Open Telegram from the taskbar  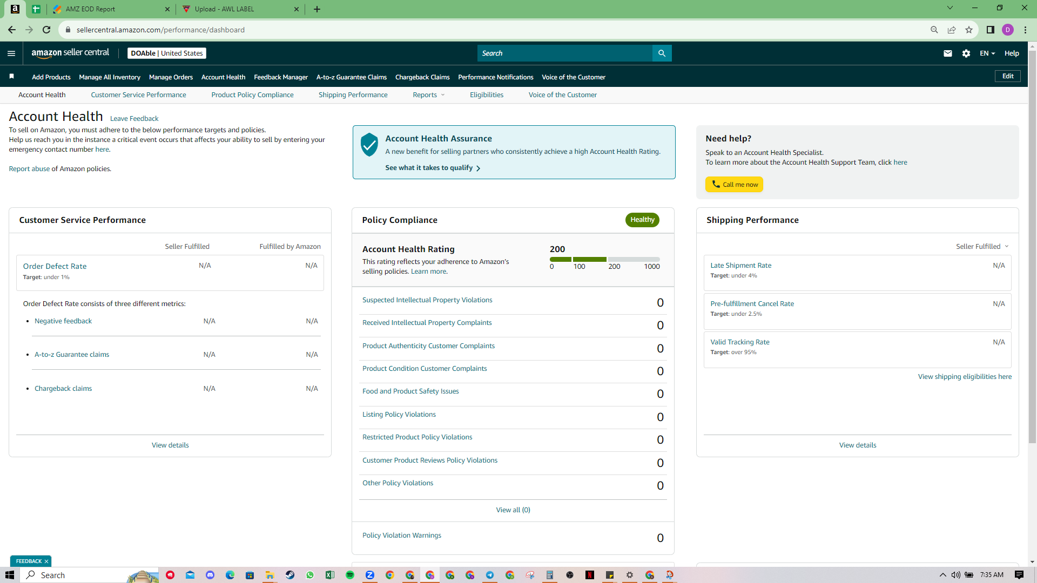click(490, 575)
